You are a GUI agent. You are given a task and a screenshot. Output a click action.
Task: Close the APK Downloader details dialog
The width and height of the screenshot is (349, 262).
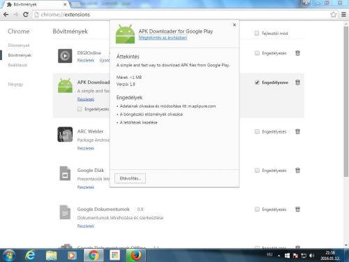click(235, 24)
